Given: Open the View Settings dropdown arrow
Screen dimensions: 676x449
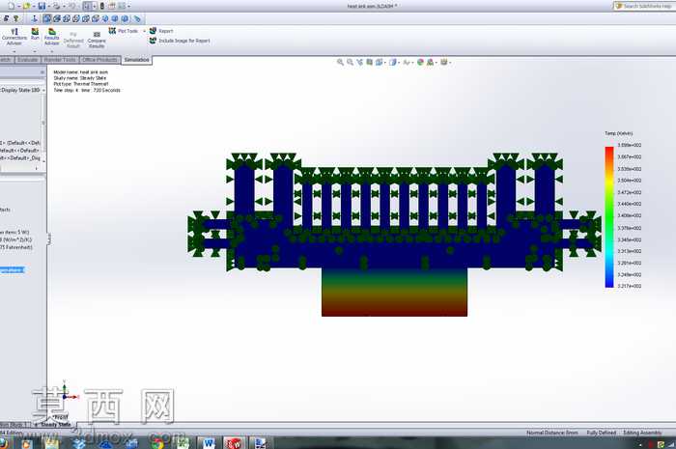Looking at the screenshot, I should [450, 63].
